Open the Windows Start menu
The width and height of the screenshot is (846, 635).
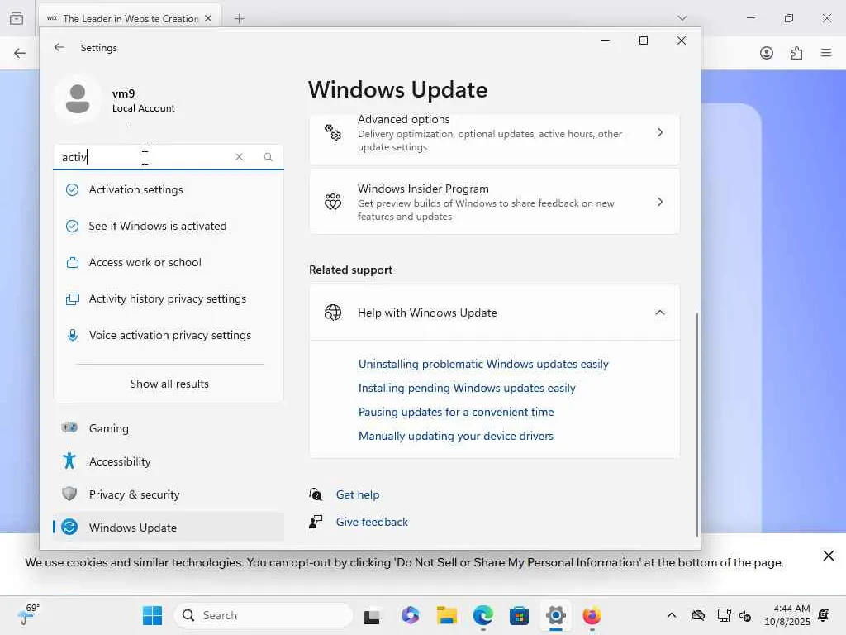[x=152, y=615]
